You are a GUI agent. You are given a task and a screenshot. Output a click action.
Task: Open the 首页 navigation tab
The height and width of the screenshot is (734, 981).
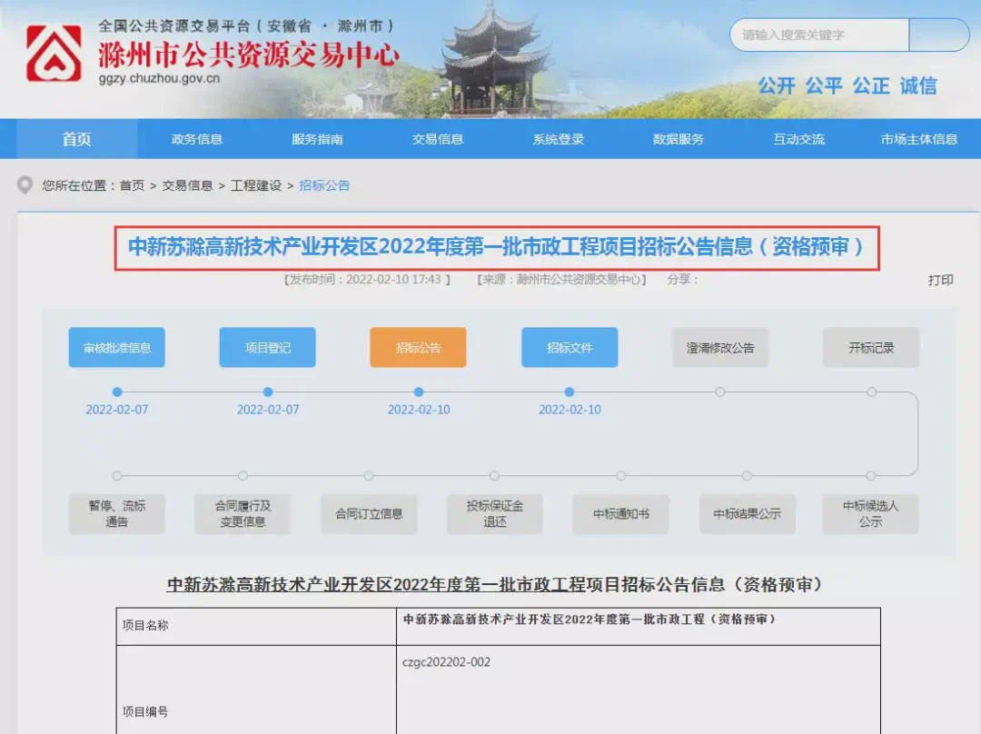[x=77, y=139]
